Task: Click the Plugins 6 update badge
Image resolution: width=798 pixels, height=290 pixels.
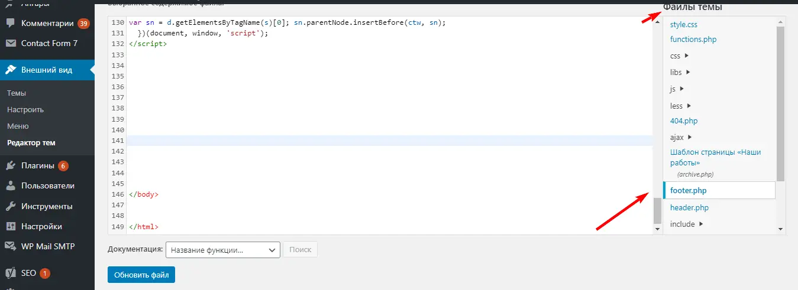Action: coord(63,165)
